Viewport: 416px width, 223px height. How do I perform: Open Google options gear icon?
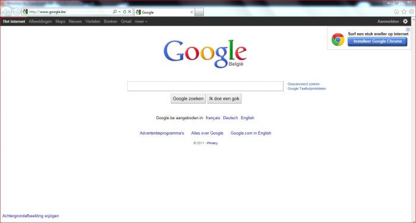tap(405, 21)
